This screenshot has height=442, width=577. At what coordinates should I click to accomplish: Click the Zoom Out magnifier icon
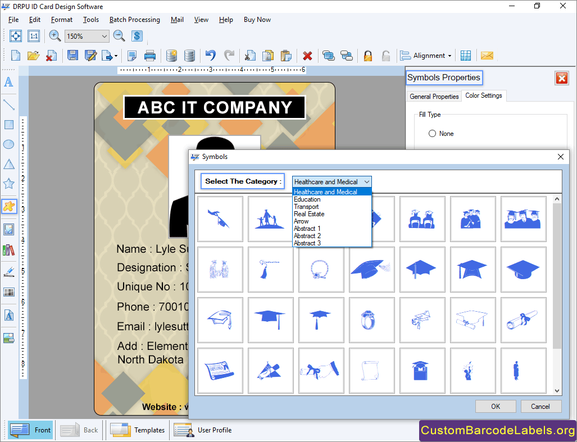[x=119, y=36]
